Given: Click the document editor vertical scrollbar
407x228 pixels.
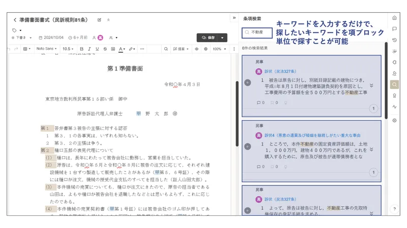Looking at the screenshot, I should coord(237,113).
